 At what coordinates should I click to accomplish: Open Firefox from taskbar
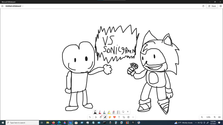pyautogui.click(x=53, y=123)
